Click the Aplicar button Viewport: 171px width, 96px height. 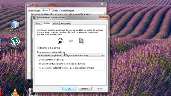[100, 89]
